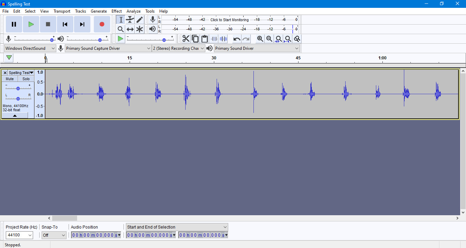Open the Windows DirectSound host dropdown
This screenshot has height=248, width=466.
click(x=30, y=48)
